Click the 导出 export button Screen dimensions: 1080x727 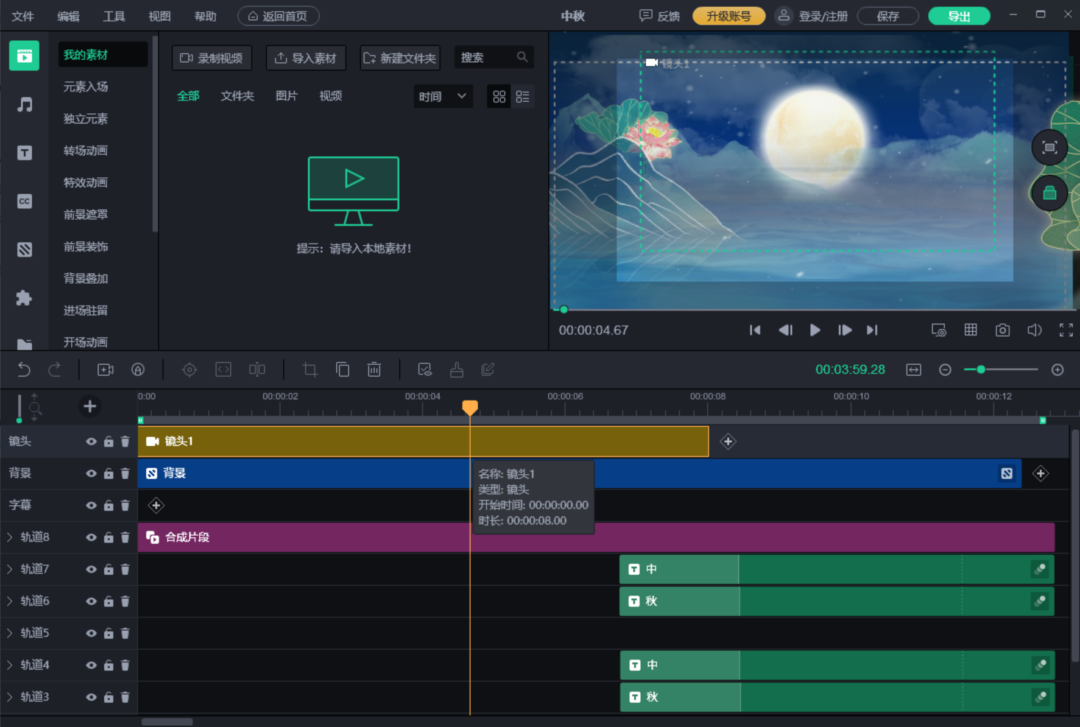click(959, 16)
